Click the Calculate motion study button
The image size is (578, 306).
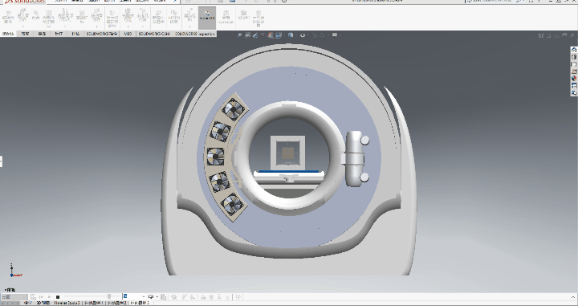33,297
